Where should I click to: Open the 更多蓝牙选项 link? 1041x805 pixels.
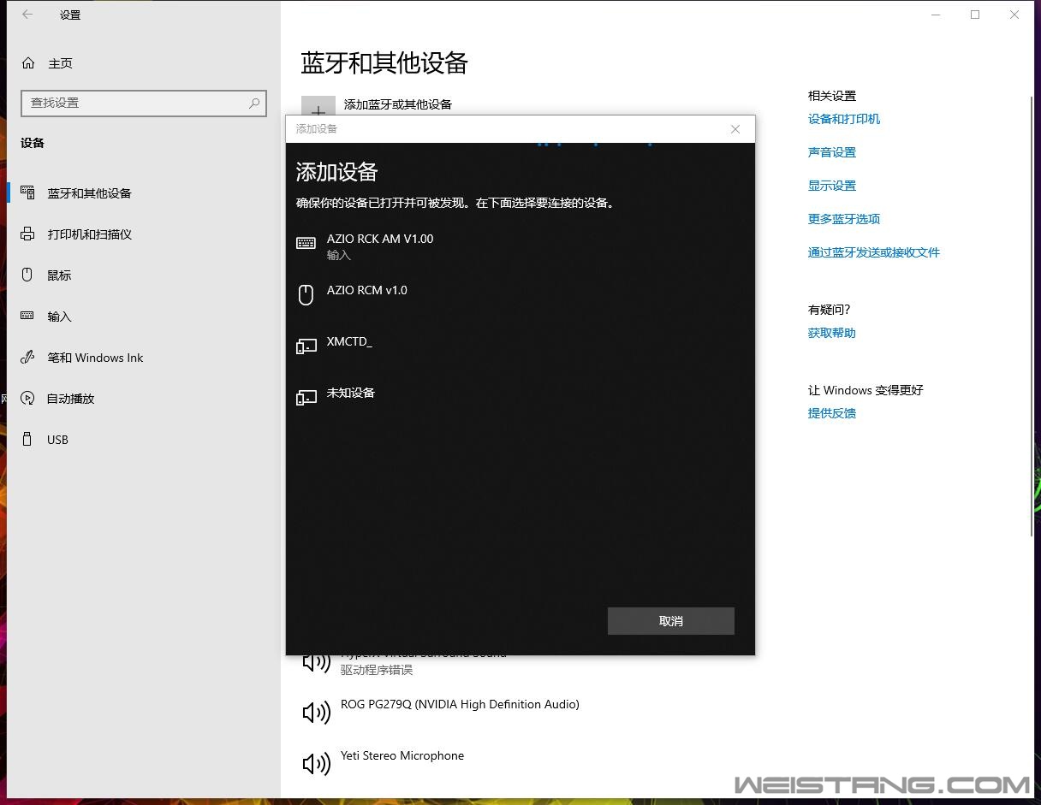[x=844, y=219]
